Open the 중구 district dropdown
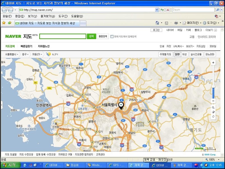This screenshot has height=169, width=225. click(x=25, y=54)
